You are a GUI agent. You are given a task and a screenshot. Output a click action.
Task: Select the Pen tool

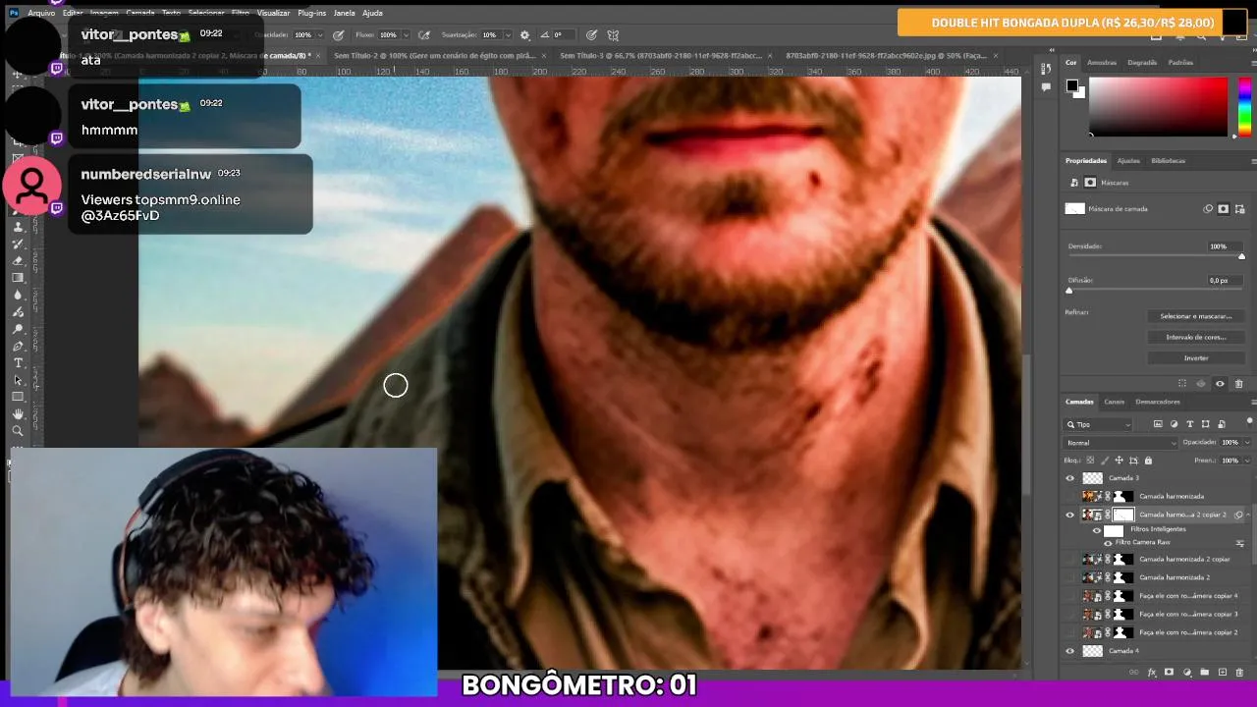pos(17,346)
